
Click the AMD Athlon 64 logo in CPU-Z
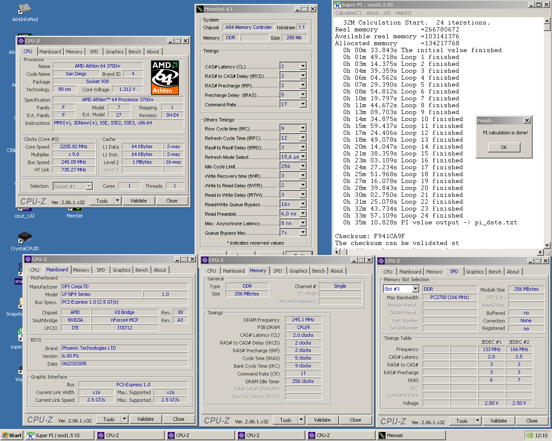[165, 78]
